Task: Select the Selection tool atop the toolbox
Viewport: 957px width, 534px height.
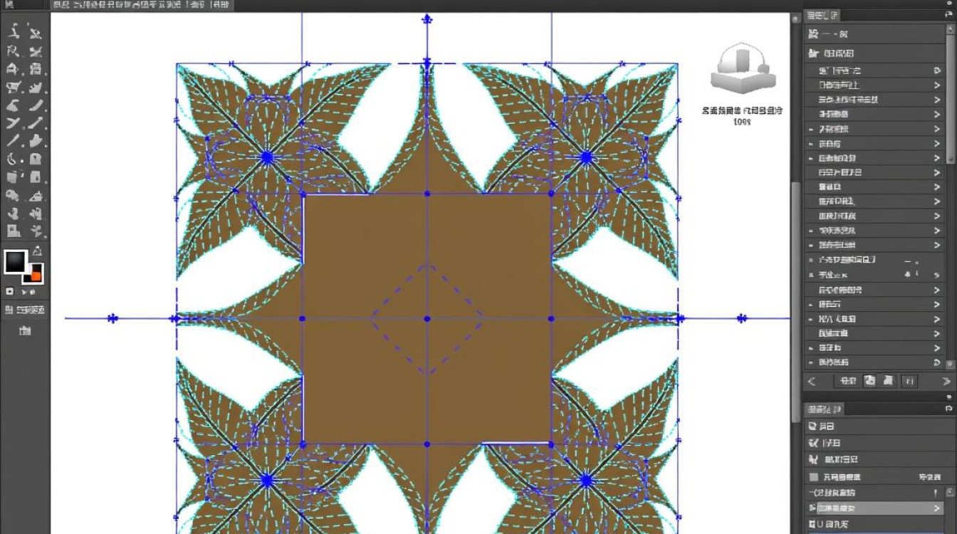Action: tap(14, 32)
